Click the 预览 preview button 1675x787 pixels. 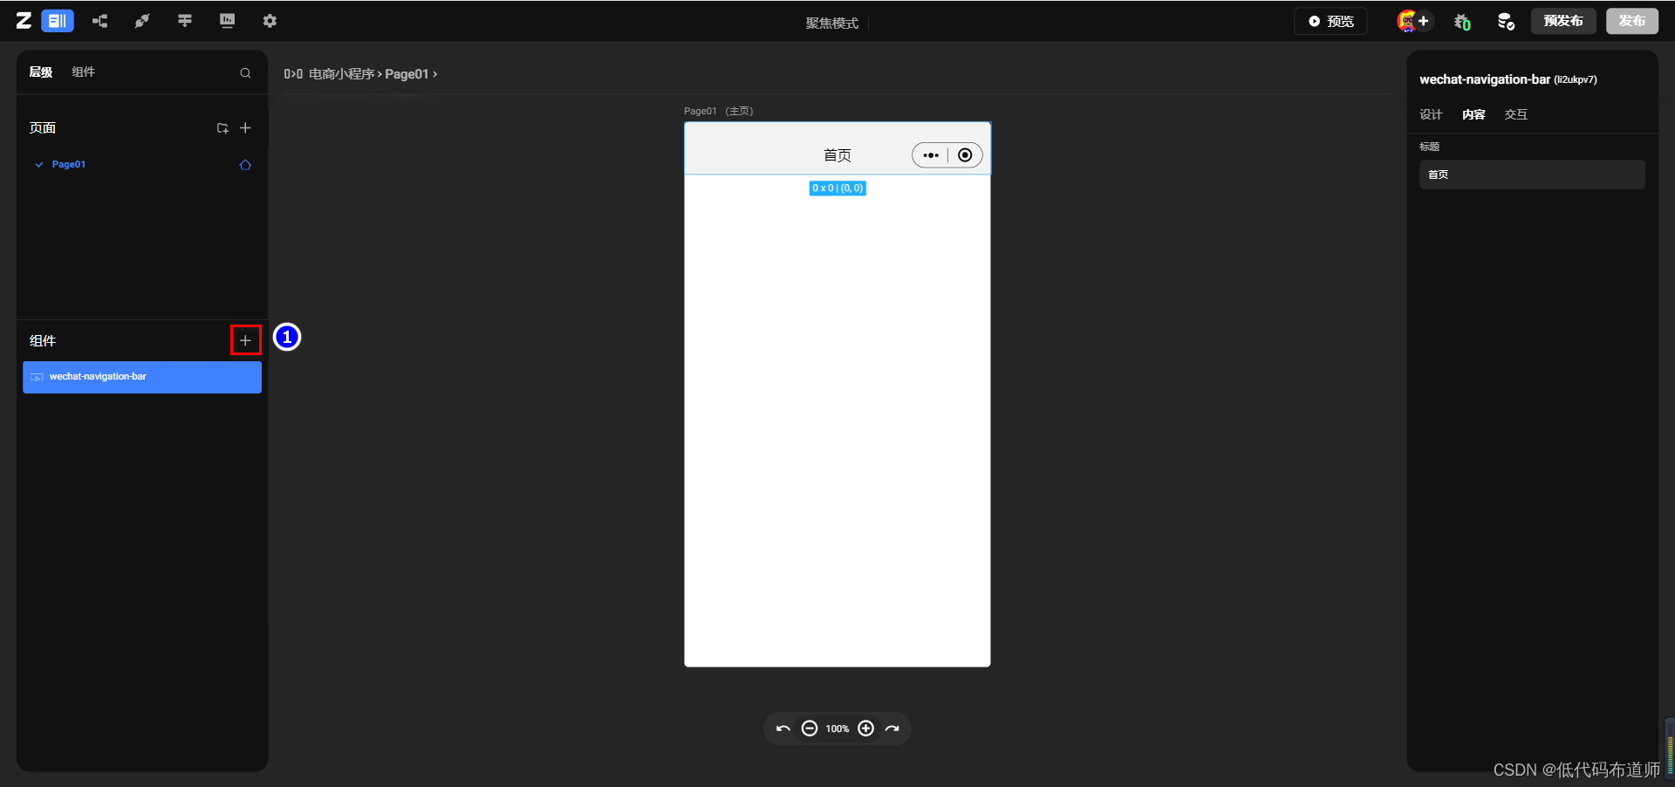pyautogui.click(x=1330, y=21)
